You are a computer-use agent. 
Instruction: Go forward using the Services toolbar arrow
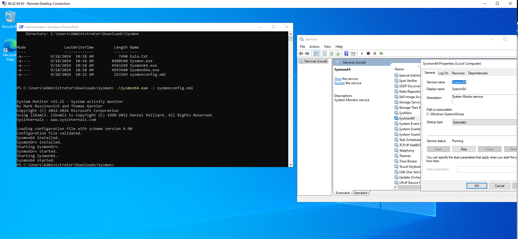[307, 53]
